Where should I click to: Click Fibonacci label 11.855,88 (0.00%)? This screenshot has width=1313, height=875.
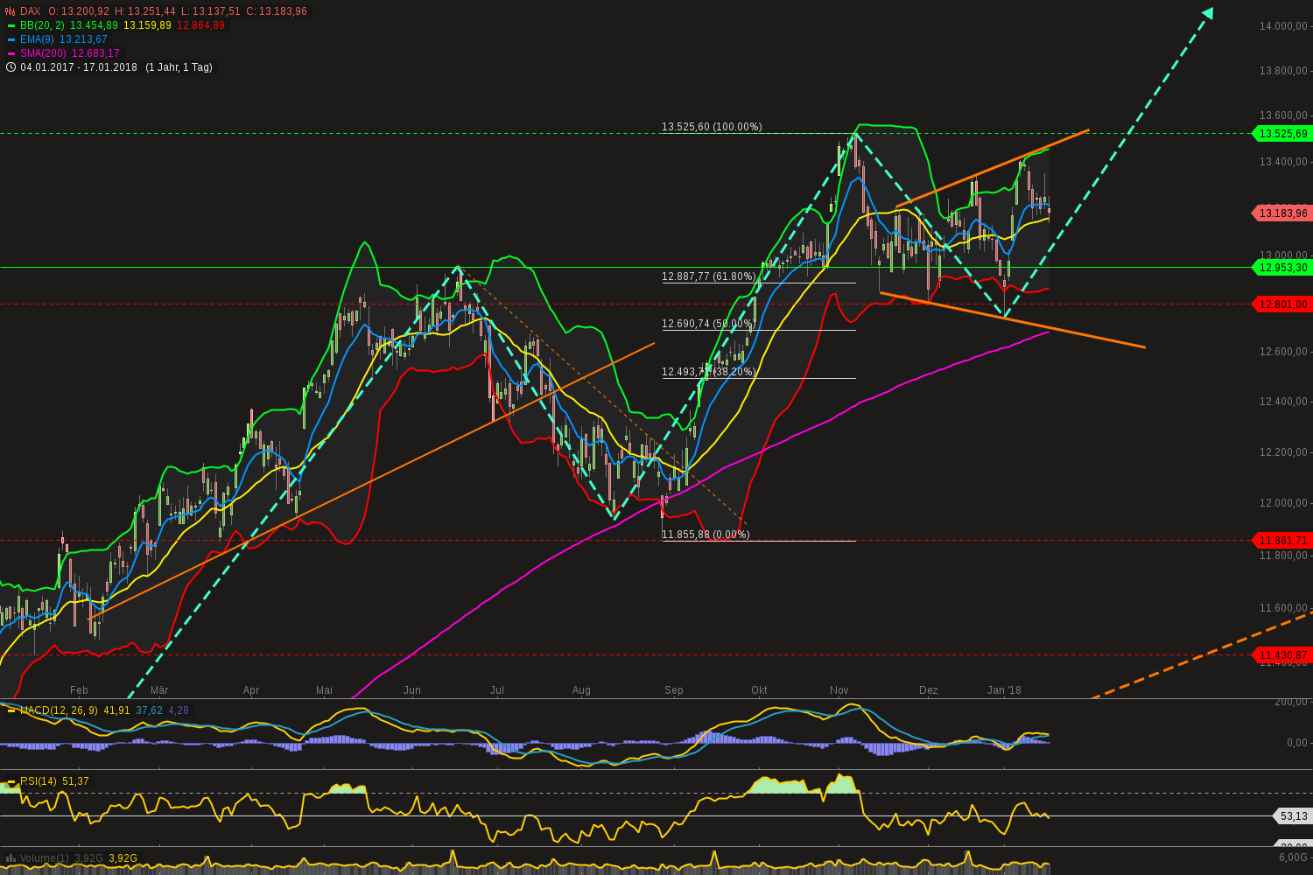pyautogui.click(x=706, y=535)
